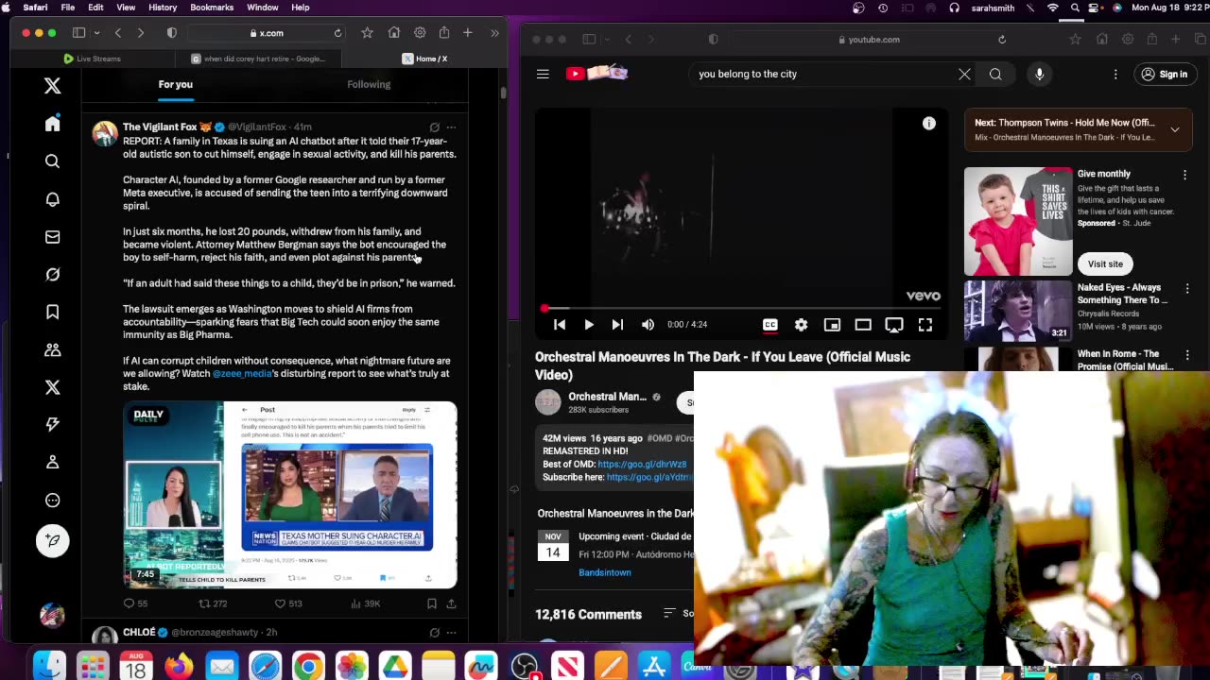Clear the YouTube search box text
This screenshot has width=1210, height=680.
tap(964, 74)
